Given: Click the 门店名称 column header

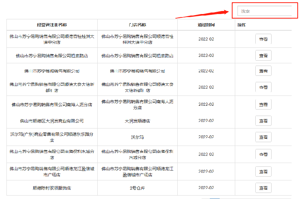Looking at the screenshot, I should pyautogui.click(x=137, y=25).
